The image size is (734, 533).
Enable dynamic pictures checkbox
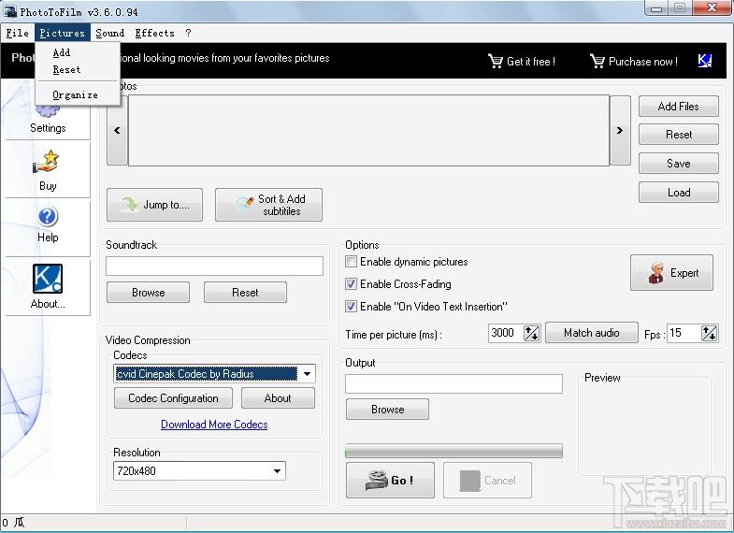(351, 261)
